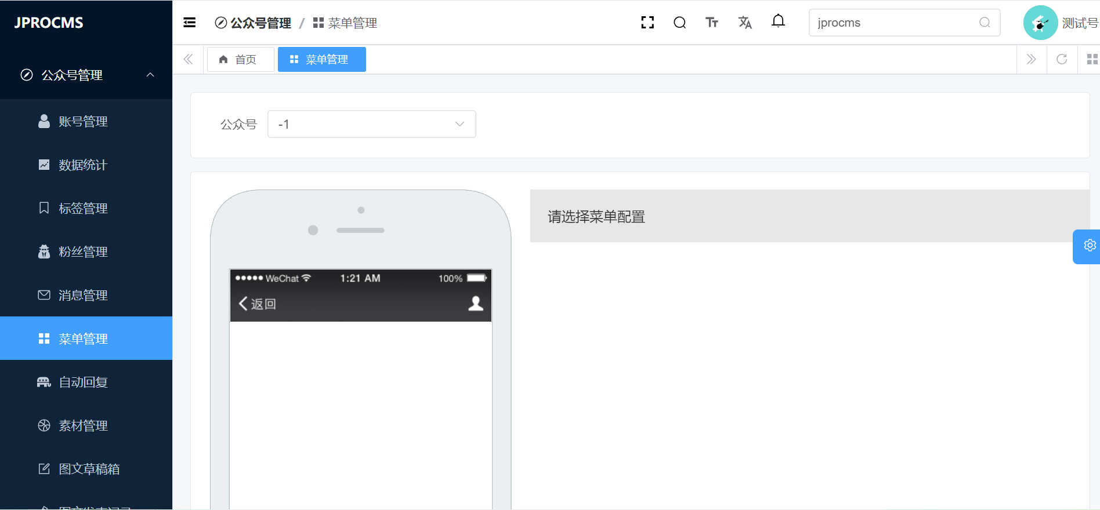Click profile icon in phone preview

pos(476,304)
